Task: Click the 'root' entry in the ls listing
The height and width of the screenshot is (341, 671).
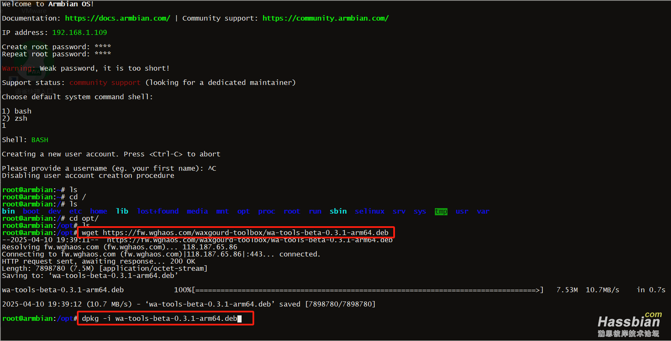Action: [292, 211]
